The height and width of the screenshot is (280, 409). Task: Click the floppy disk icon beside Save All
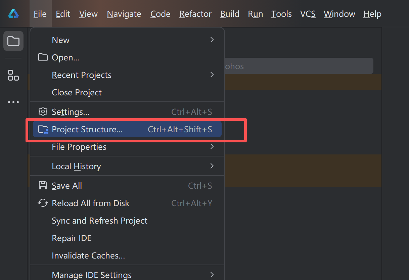43,186
